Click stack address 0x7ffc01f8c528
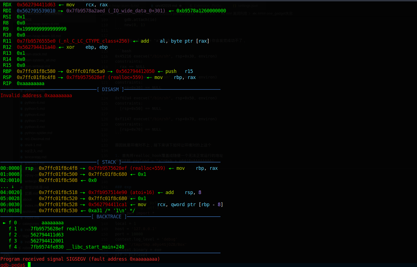 58,205
